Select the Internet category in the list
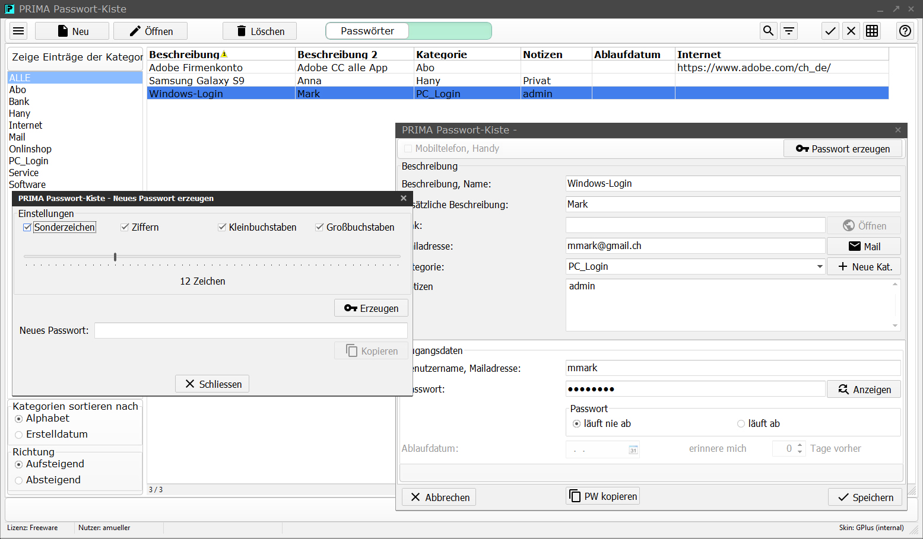This screenshot has width=923, height=539. [75, 125]
